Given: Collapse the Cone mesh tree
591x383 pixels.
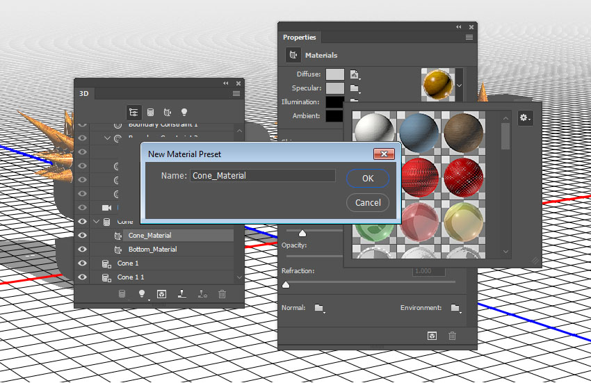Looking at the screenshot, I should click(96, 222).
